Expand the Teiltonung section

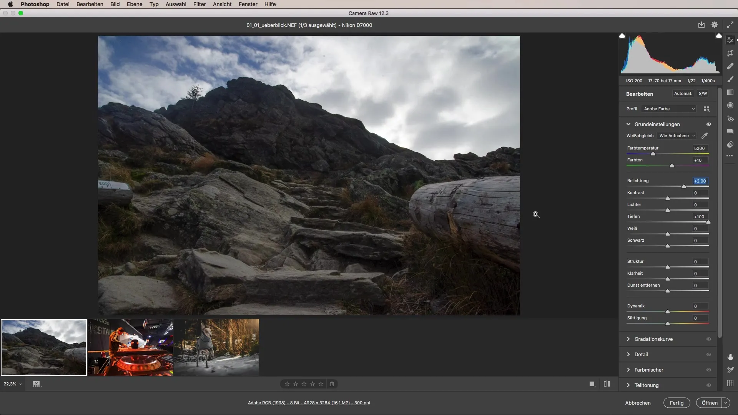pos(628,385)
